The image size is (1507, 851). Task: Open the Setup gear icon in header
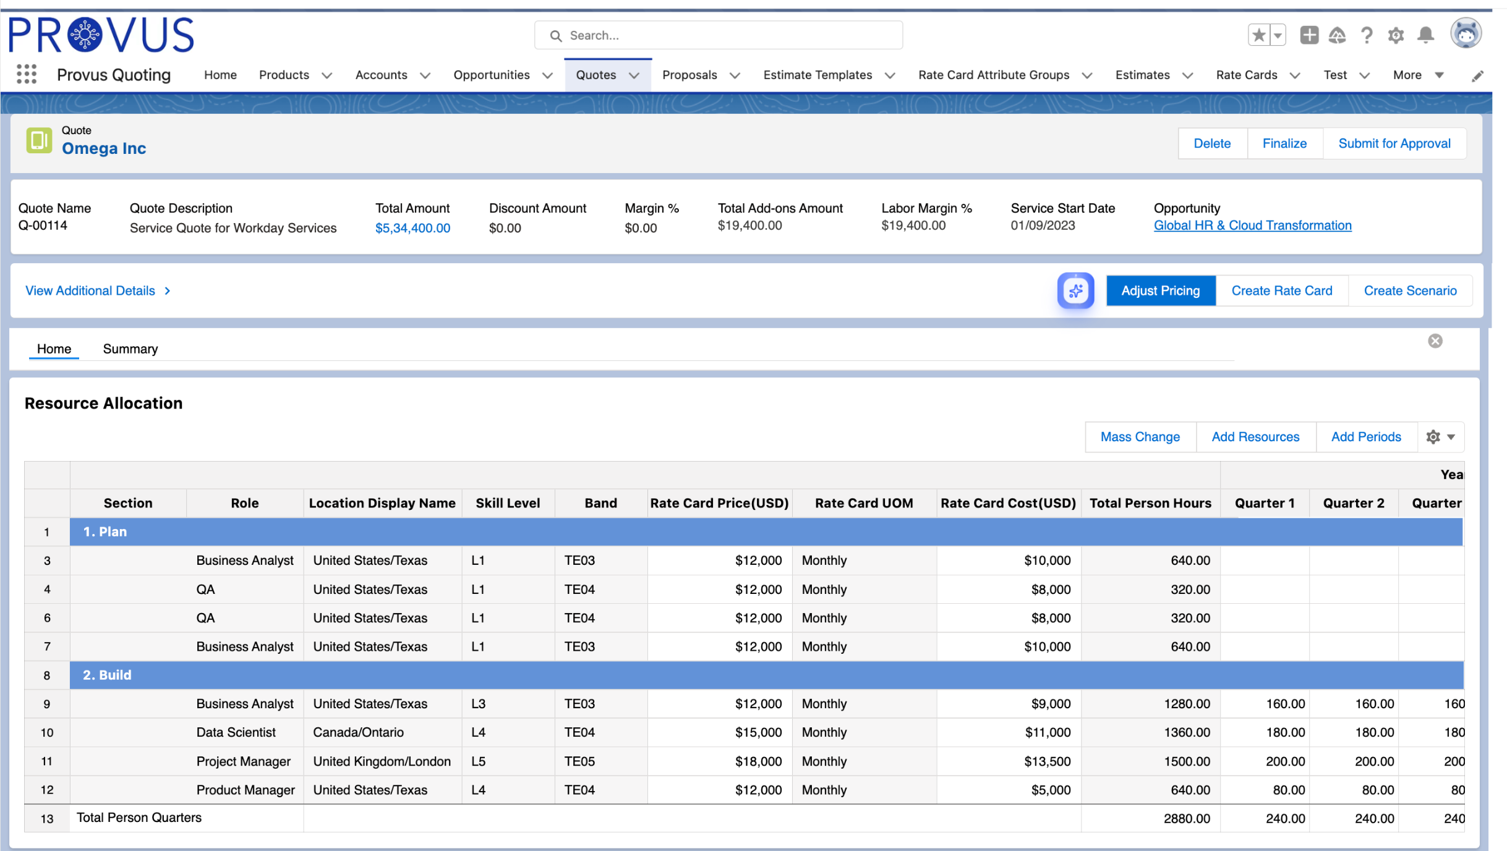click(1395, 35)
